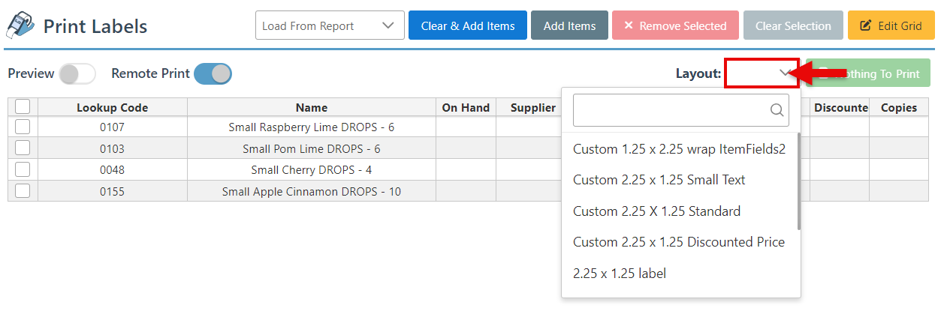Focus the layout search input field
Screen dimensions: 944x317
coord(670,110)
